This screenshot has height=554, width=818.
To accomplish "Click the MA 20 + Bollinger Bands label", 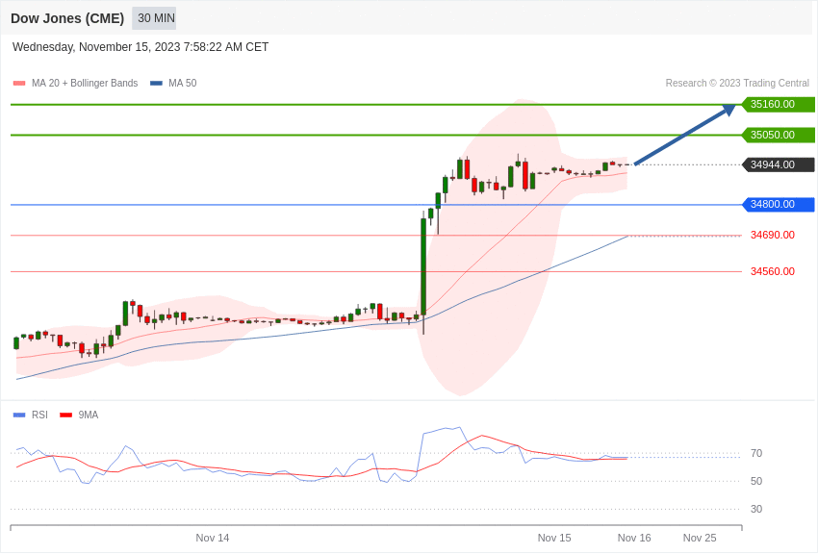I will [85, 83].
